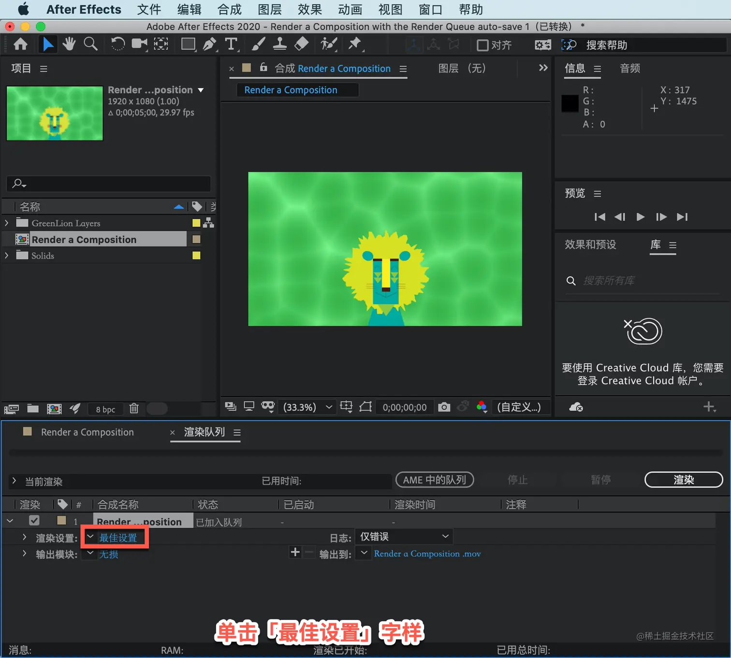Click the 渲染 button
Image resolution: width=731 pixels, height=658 pixels.
pos(684,480)
